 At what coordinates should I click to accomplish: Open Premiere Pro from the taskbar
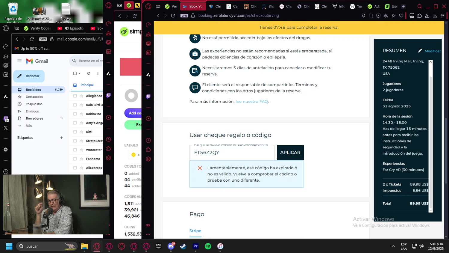click(x=195, y=246)
